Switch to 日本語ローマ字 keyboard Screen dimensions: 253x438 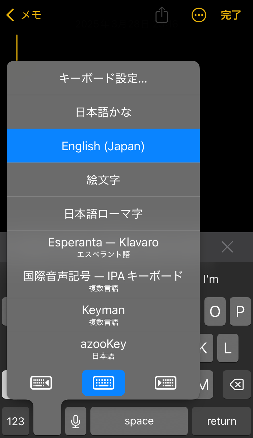[103, 214]
